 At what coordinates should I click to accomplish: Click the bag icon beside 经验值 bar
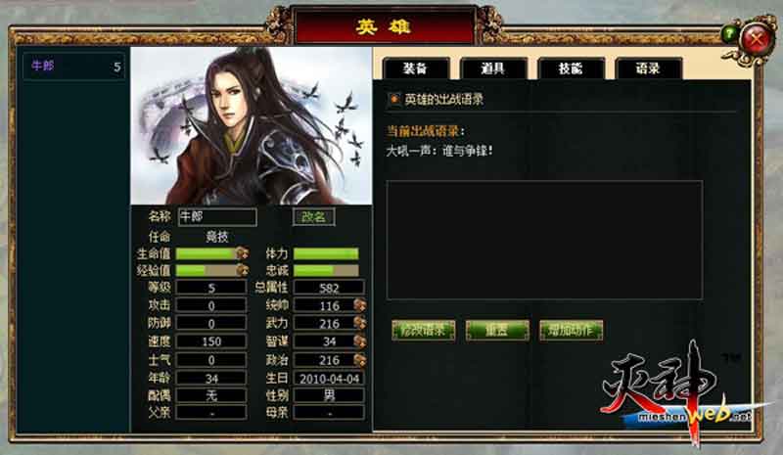click(x=242, y=270)
